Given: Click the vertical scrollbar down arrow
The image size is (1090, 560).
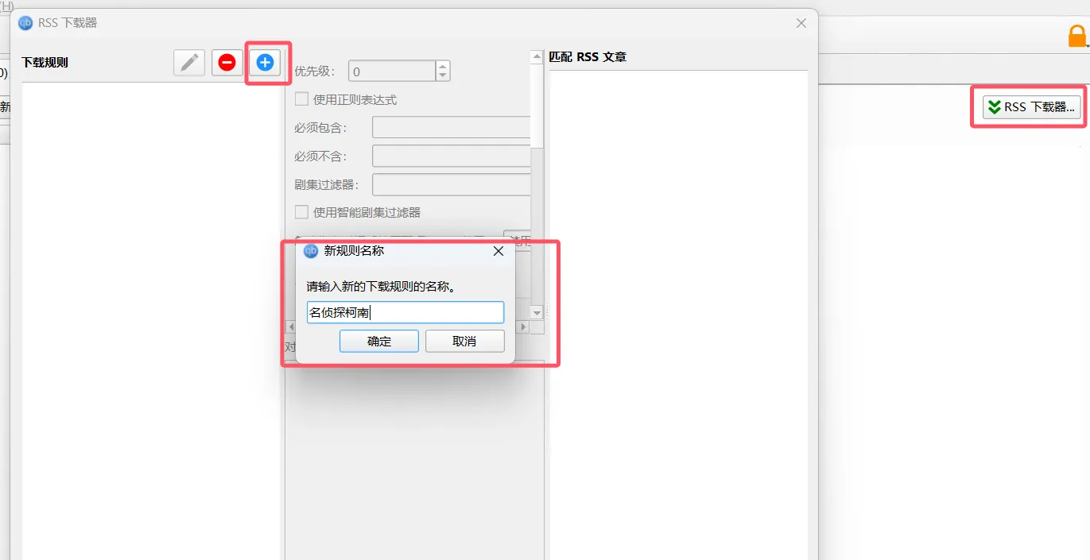Looking at the screenshot, I should coord(537,313).
